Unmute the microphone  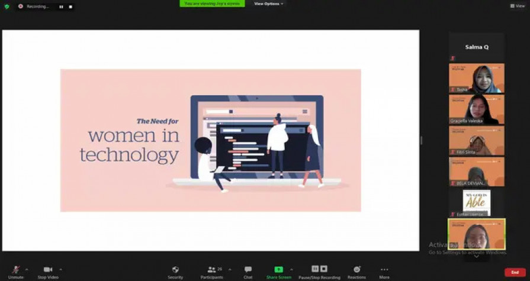click(x=16, y=270)
